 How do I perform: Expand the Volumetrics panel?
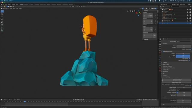(x=165, y=72)
